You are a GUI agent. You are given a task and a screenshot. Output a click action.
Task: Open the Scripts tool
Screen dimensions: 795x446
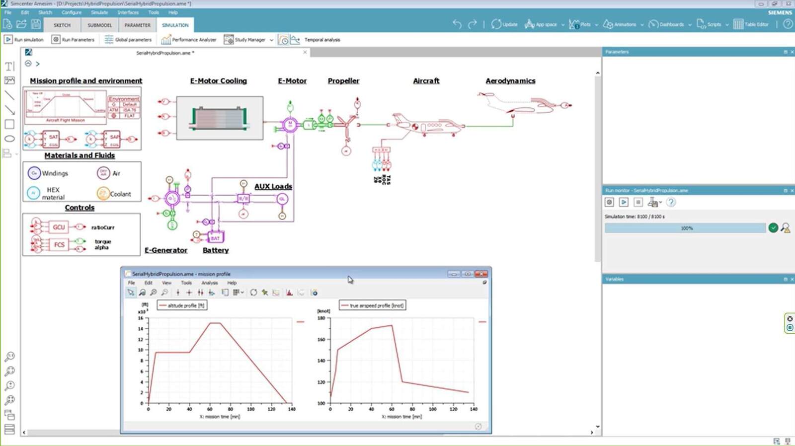pos(709,24)
